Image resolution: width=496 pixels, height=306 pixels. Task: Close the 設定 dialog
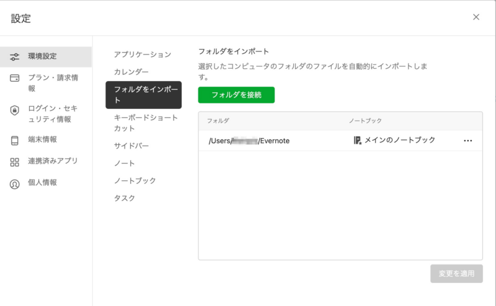[x=476, y=17]
